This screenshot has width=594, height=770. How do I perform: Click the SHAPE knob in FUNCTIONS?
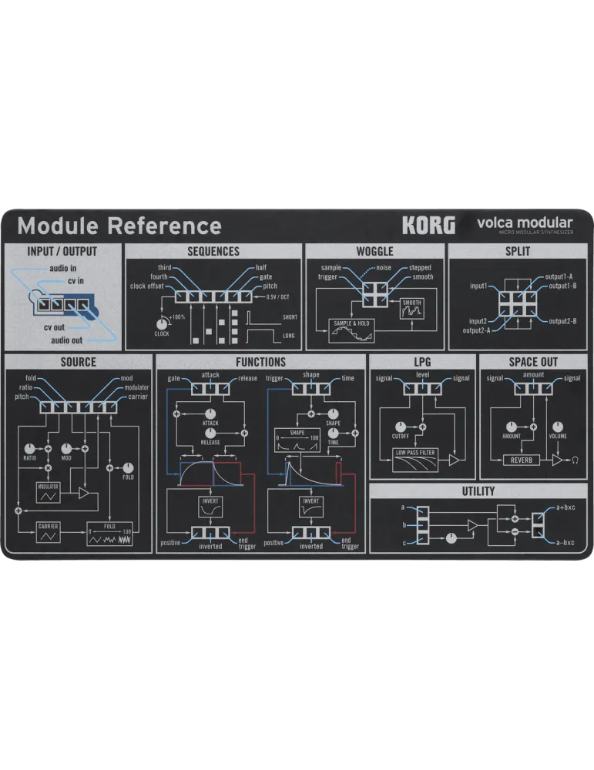pyautogui.click(x=333, y=414)
